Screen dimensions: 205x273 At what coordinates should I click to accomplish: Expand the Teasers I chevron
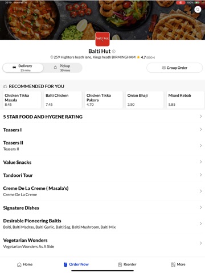pyautogui.click(x=200, y=130)
